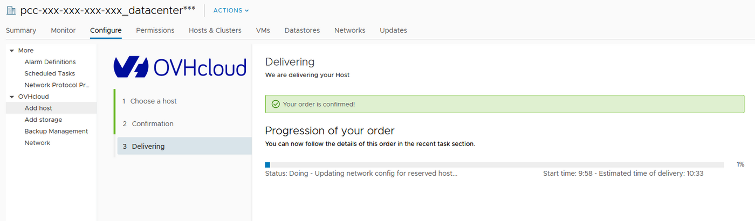The image size is (755, 221).
Task: Click the datacenter icon beside the title
Action: click(11, 10)
